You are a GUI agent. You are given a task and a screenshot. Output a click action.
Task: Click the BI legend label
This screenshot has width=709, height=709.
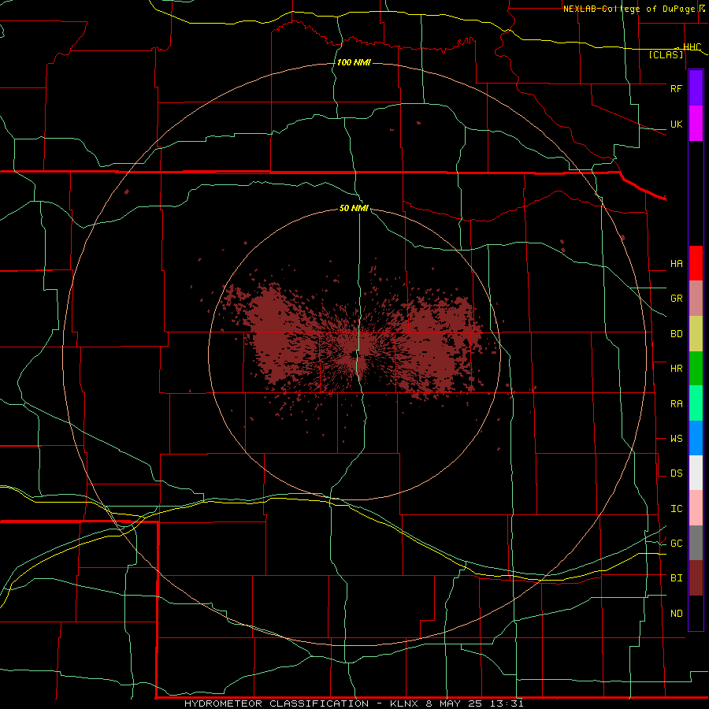[x=677, y=578]
